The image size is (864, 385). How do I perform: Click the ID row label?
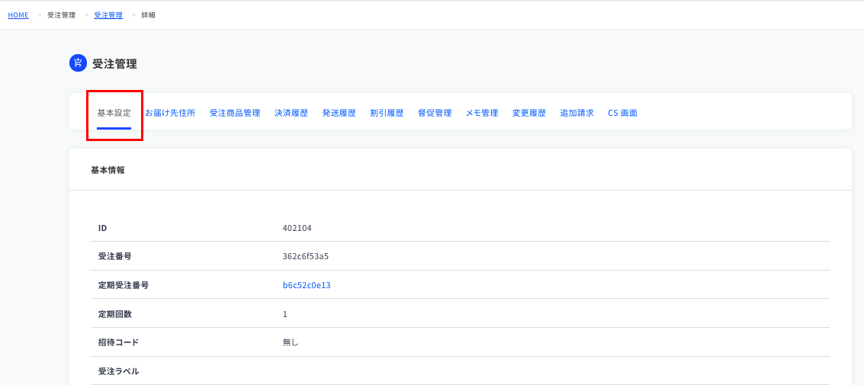click(101, 228)
